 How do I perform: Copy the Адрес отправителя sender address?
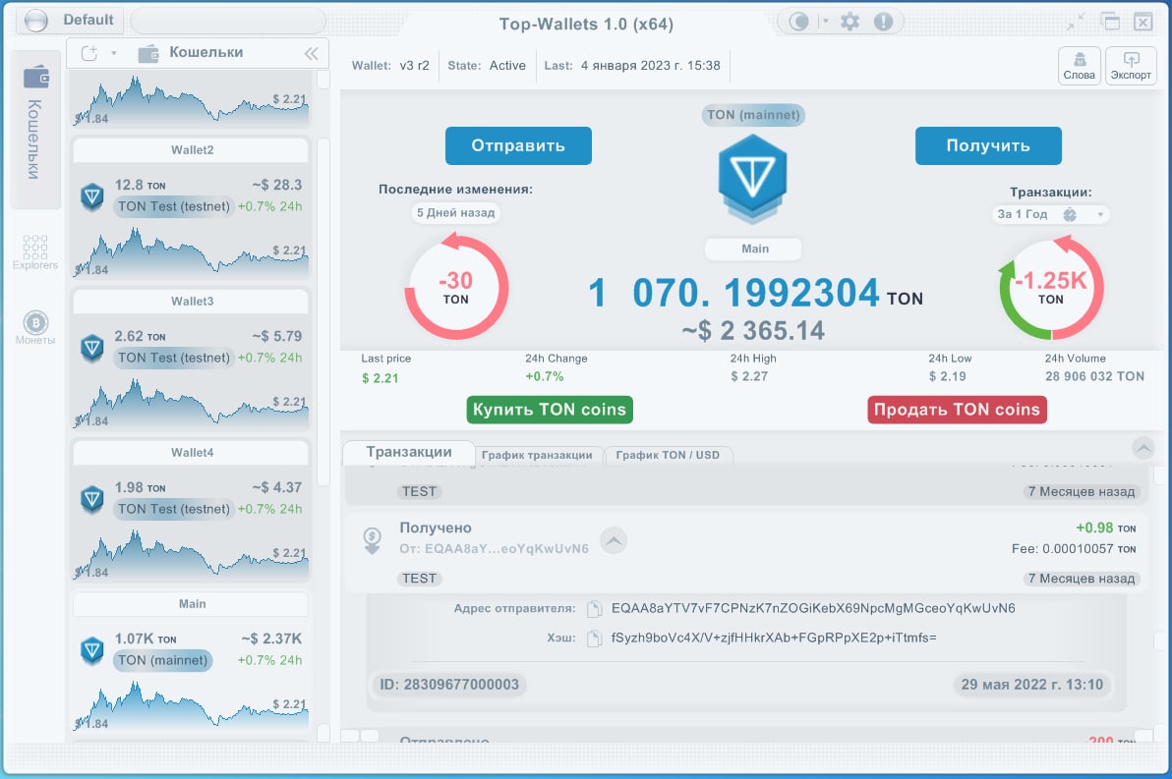point(594,609)
